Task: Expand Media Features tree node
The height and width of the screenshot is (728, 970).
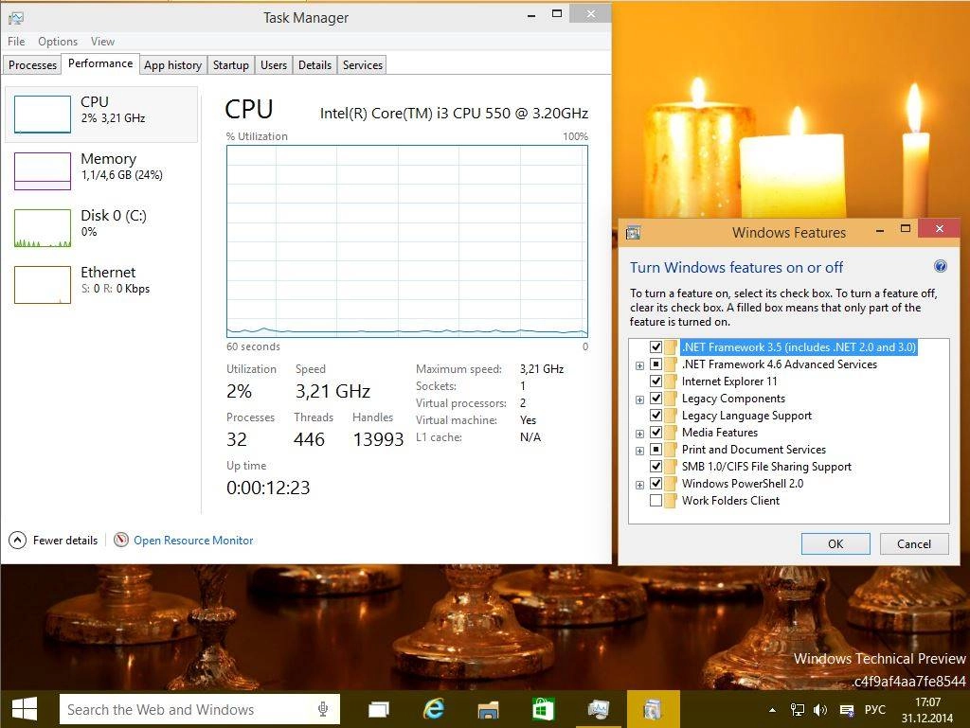Action: (x=639, y=434)
